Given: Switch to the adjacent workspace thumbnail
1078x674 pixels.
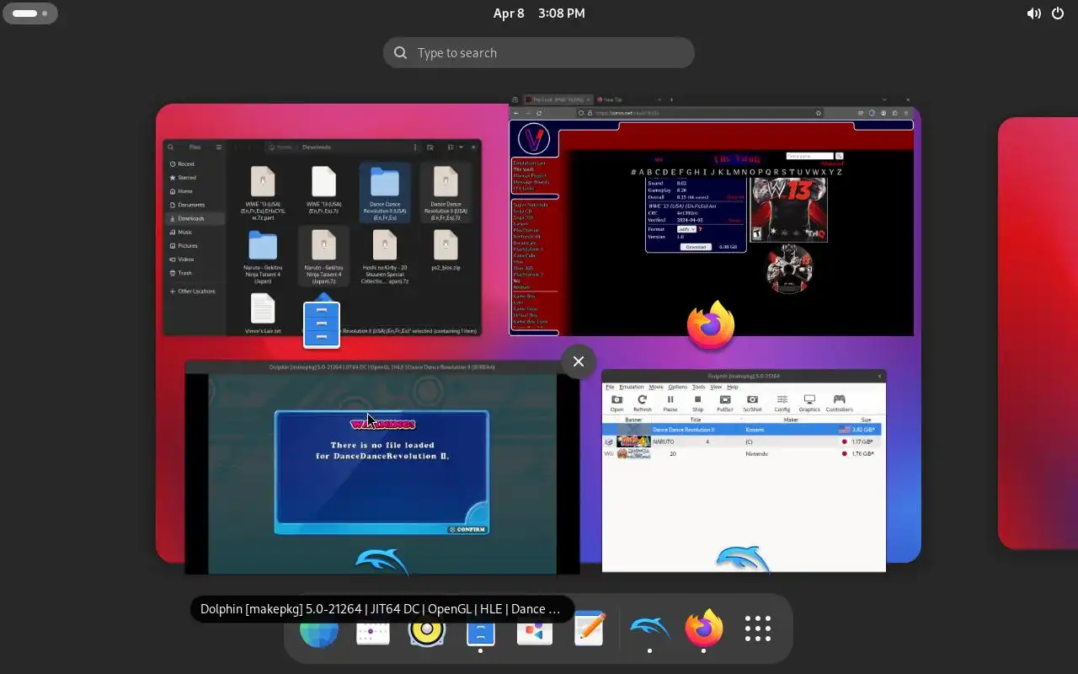Looking at the screenshot, I should tap(1038, 333).
